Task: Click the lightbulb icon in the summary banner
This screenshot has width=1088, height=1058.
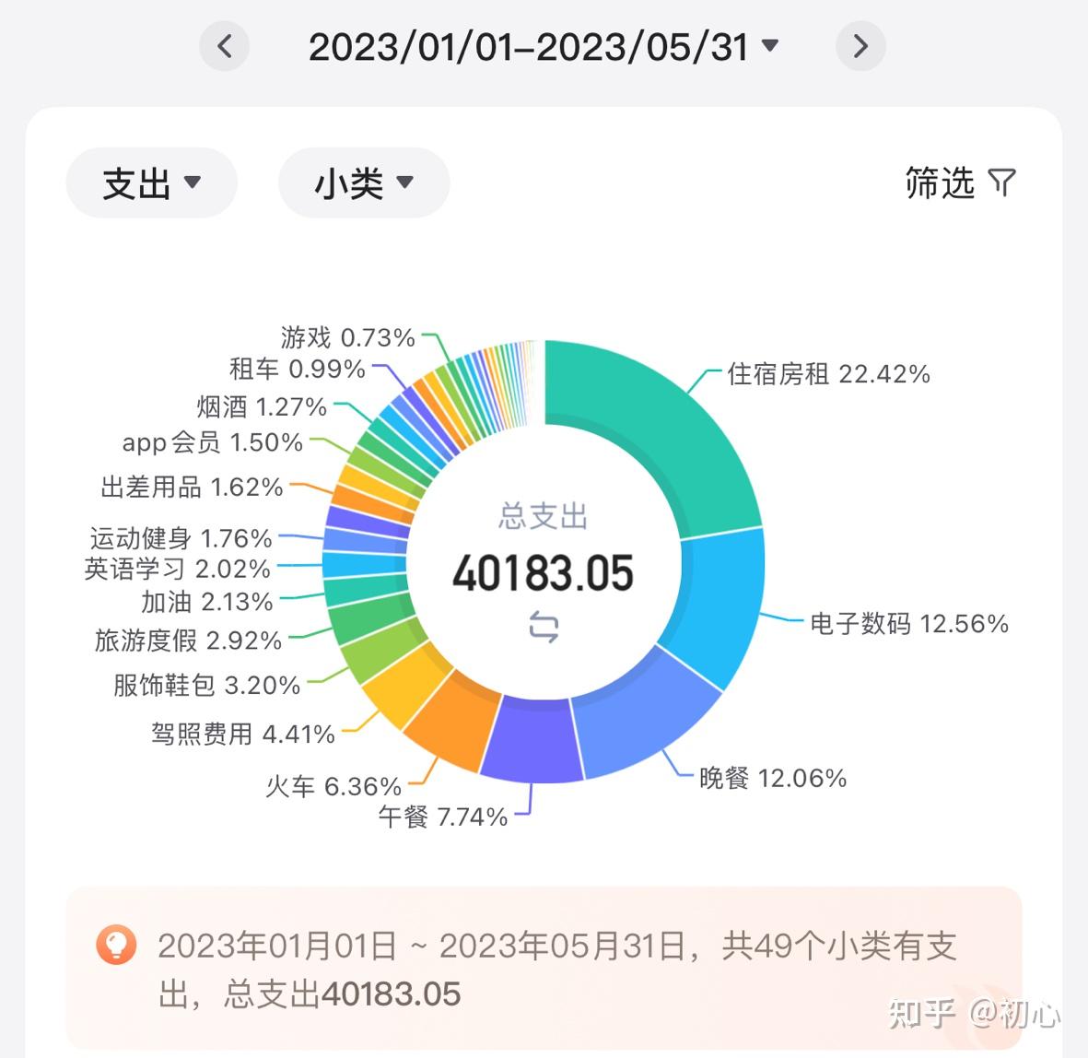Action: pyautogui.click(x=114, y=945)
